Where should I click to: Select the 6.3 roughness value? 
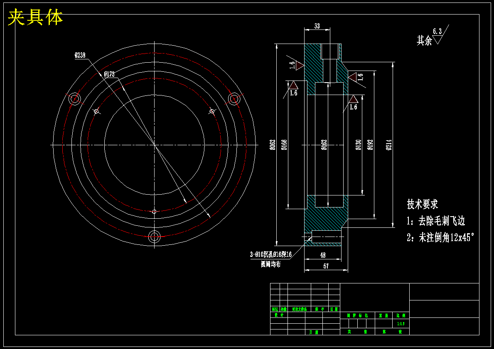437,31
